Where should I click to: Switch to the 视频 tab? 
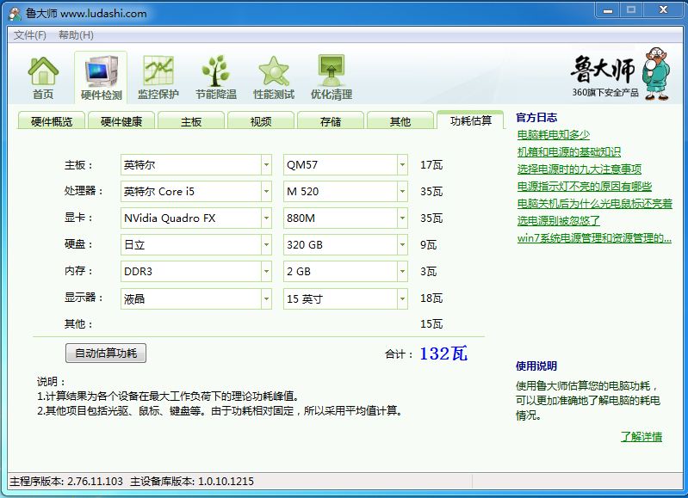pyautogui.click(x=261, y=121)
